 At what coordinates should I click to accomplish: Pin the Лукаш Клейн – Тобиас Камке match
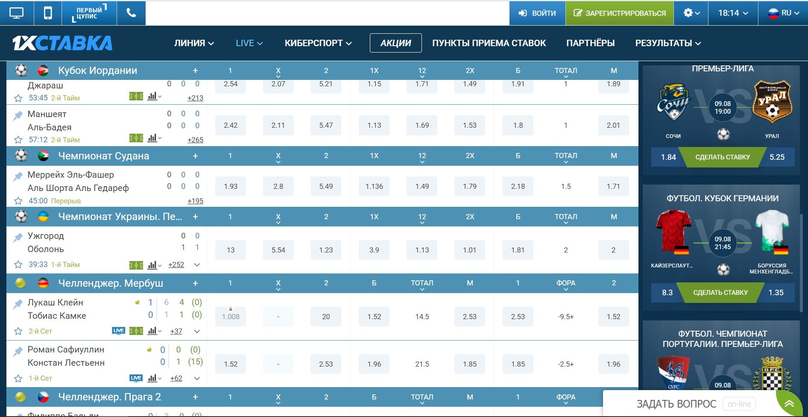coord(18,304)
